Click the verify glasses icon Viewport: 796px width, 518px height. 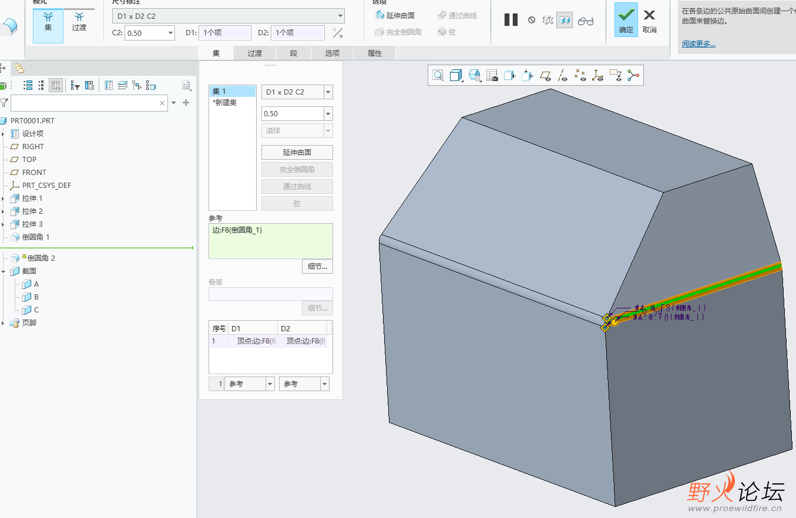coord(586,21)
